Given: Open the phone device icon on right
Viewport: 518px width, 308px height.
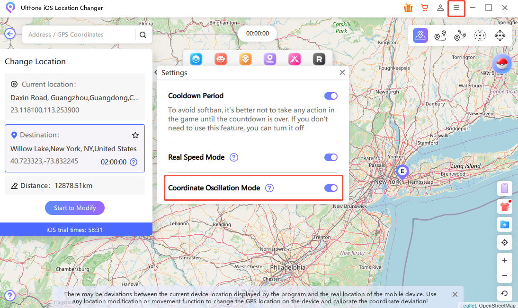Looking at the screenshot, I should pos(504,188).
